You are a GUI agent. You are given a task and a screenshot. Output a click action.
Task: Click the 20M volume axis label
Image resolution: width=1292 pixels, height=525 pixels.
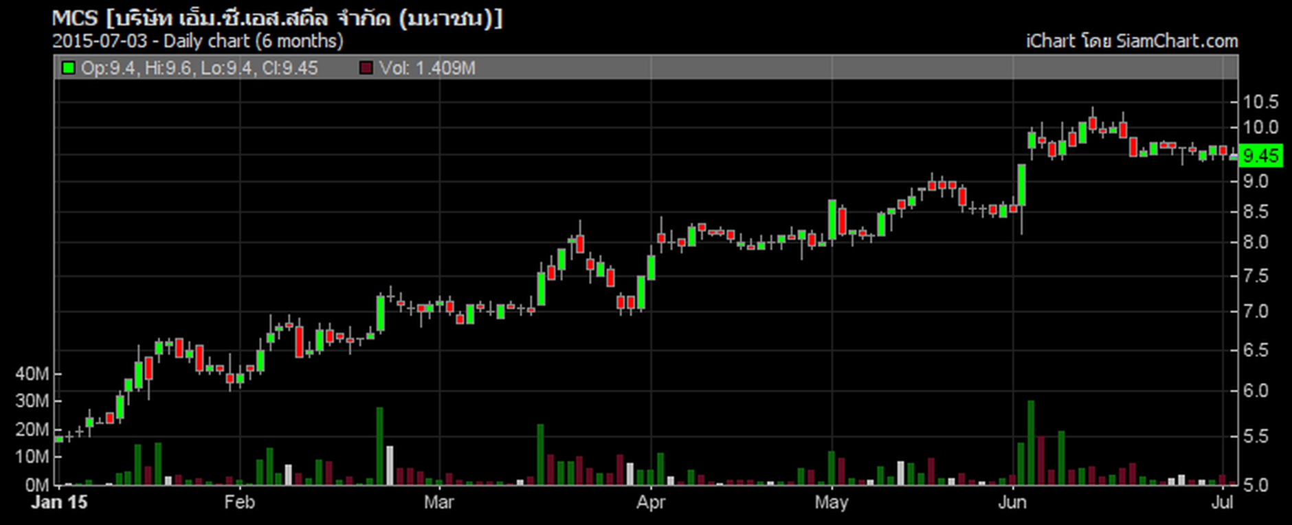pyautogui.click(x=32, y=430)
